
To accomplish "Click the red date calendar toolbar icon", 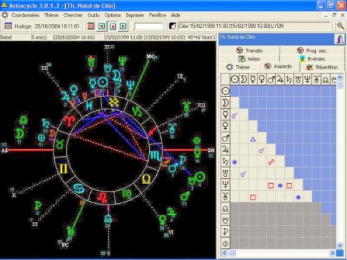I will tap(91, 26).
